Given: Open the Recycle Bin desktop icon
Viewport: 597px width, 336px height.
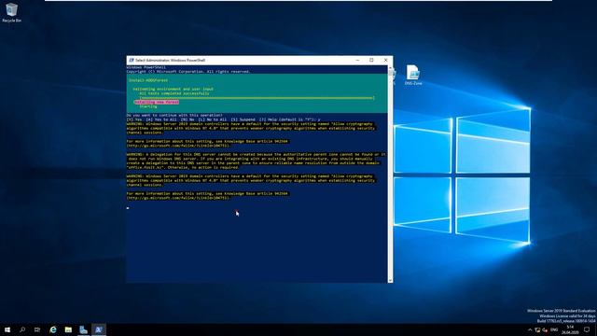Looking at the screenshot, I should tap(11, 12).
